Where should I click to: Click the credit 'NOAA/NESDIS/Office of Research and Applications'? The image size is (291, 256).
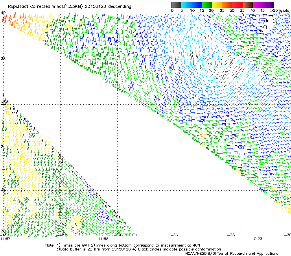232,253
